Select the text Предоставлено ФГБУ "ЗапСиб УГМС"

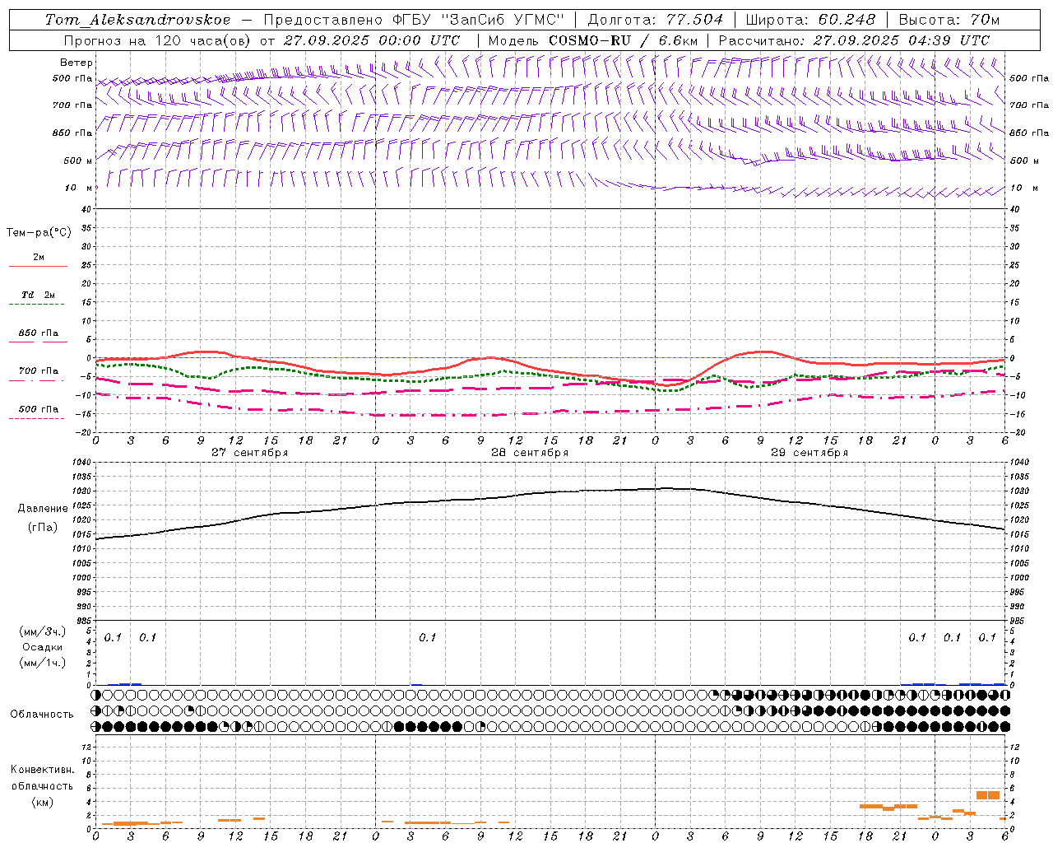[x=414, y=20]
